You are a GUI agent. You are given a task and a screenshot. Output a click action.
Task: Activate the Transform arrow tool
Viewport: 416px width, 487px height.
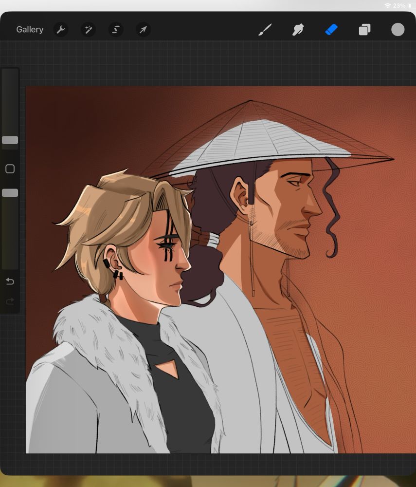tap(144, 30)
